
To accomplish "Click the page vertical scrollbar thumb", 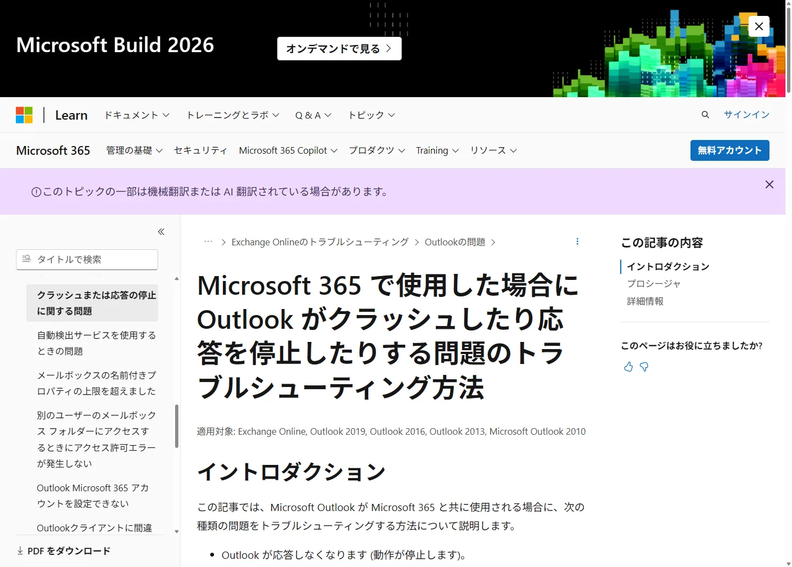I will tap(789, 50).
